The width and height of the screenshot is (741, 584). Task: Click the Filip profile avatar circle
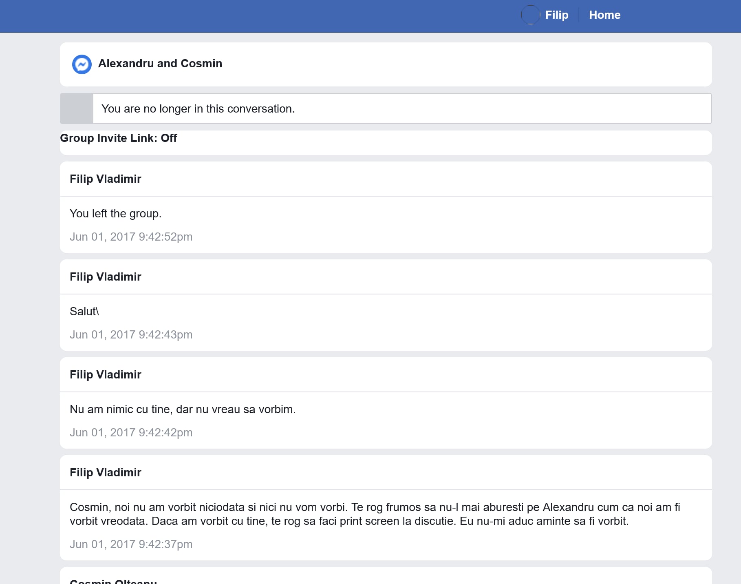tap(530, 15)
